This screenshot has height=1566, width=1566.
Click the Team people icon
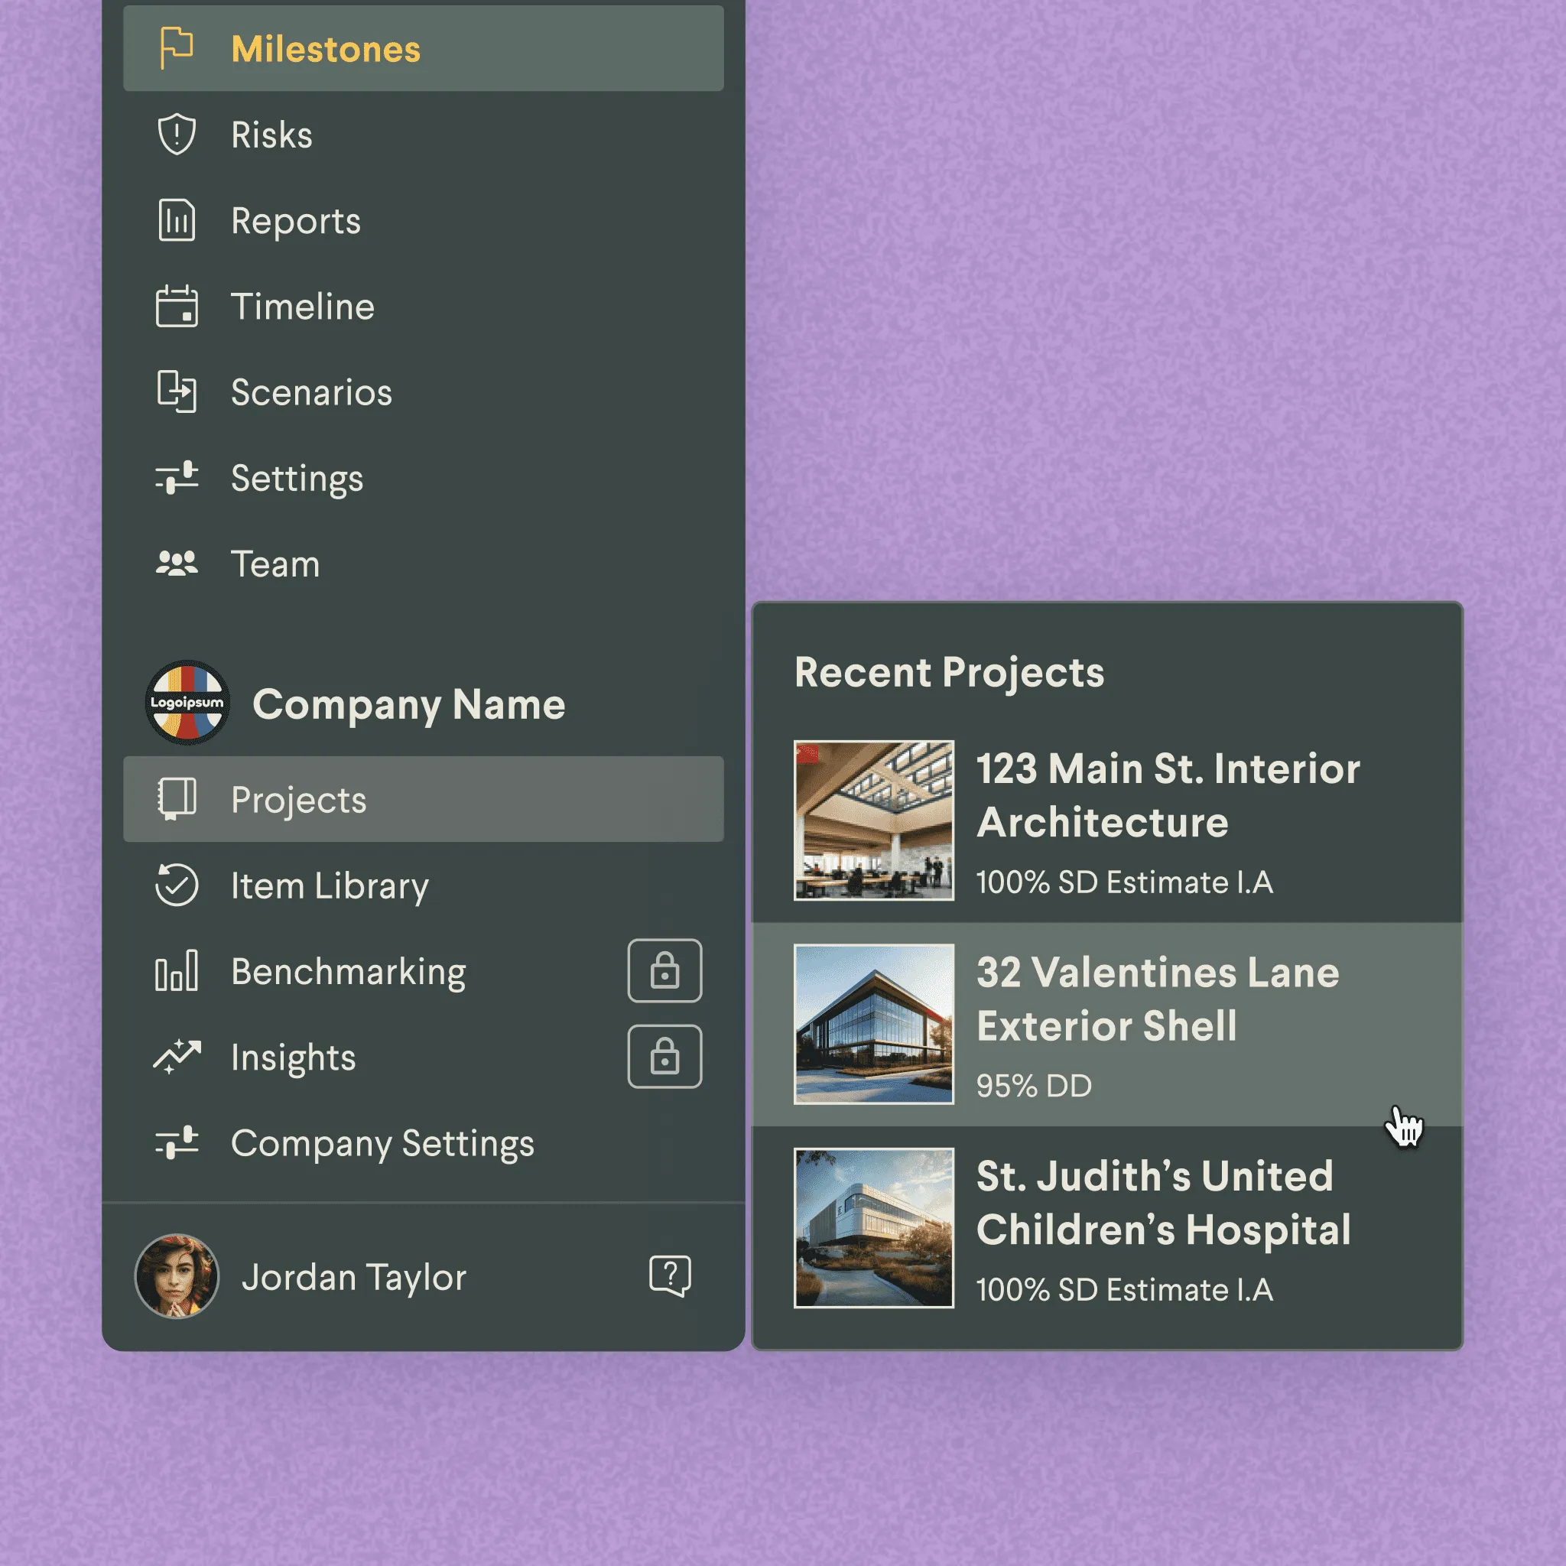176,564
